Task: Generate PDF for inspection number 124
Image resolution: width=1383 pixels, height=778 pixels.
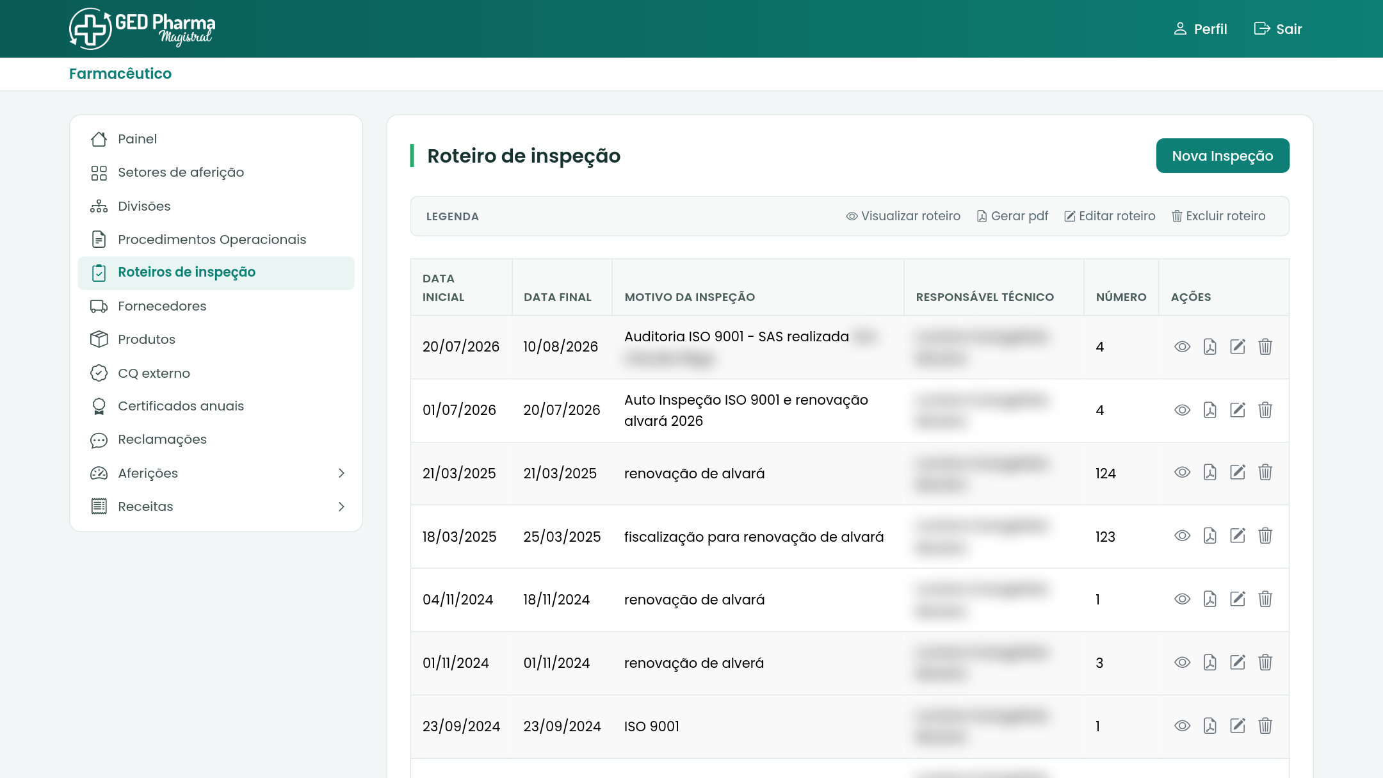Action: (x=1209, y=473)
